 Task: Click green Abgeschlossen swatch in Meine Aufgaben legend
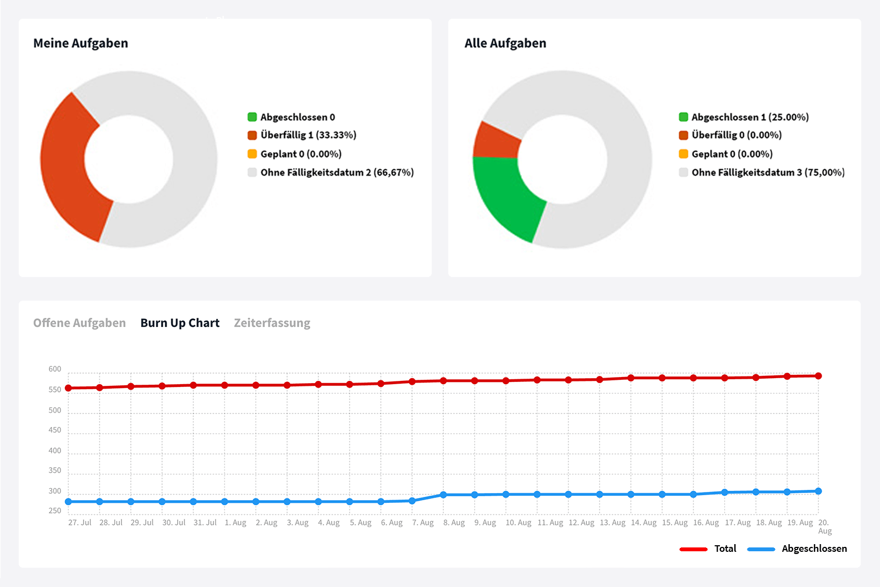pyautogui.click(x=252, y=117)
